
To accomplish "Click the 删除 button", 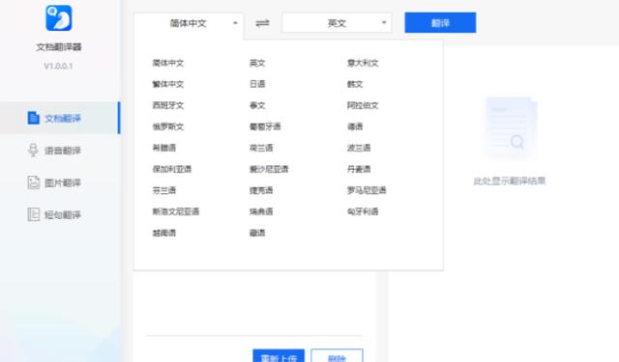I will [337, 355].
